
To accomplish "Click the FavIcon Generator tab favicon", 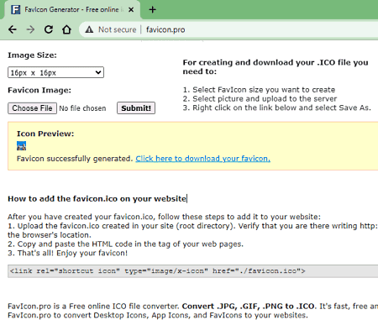I will tap(16, 10).
